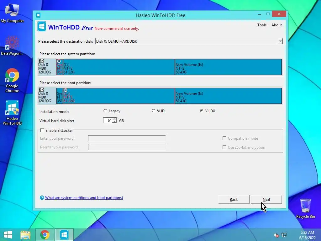
Task: Toggle Compatible mode checkbox
Action: pyautogui.click(x=224, y=138)
